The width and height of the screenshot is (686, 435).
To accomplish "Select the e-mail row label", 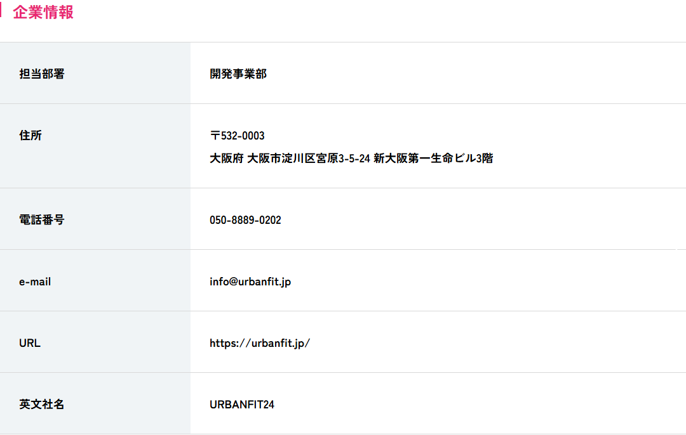I will pyautogui.click(x=35, y=282).
